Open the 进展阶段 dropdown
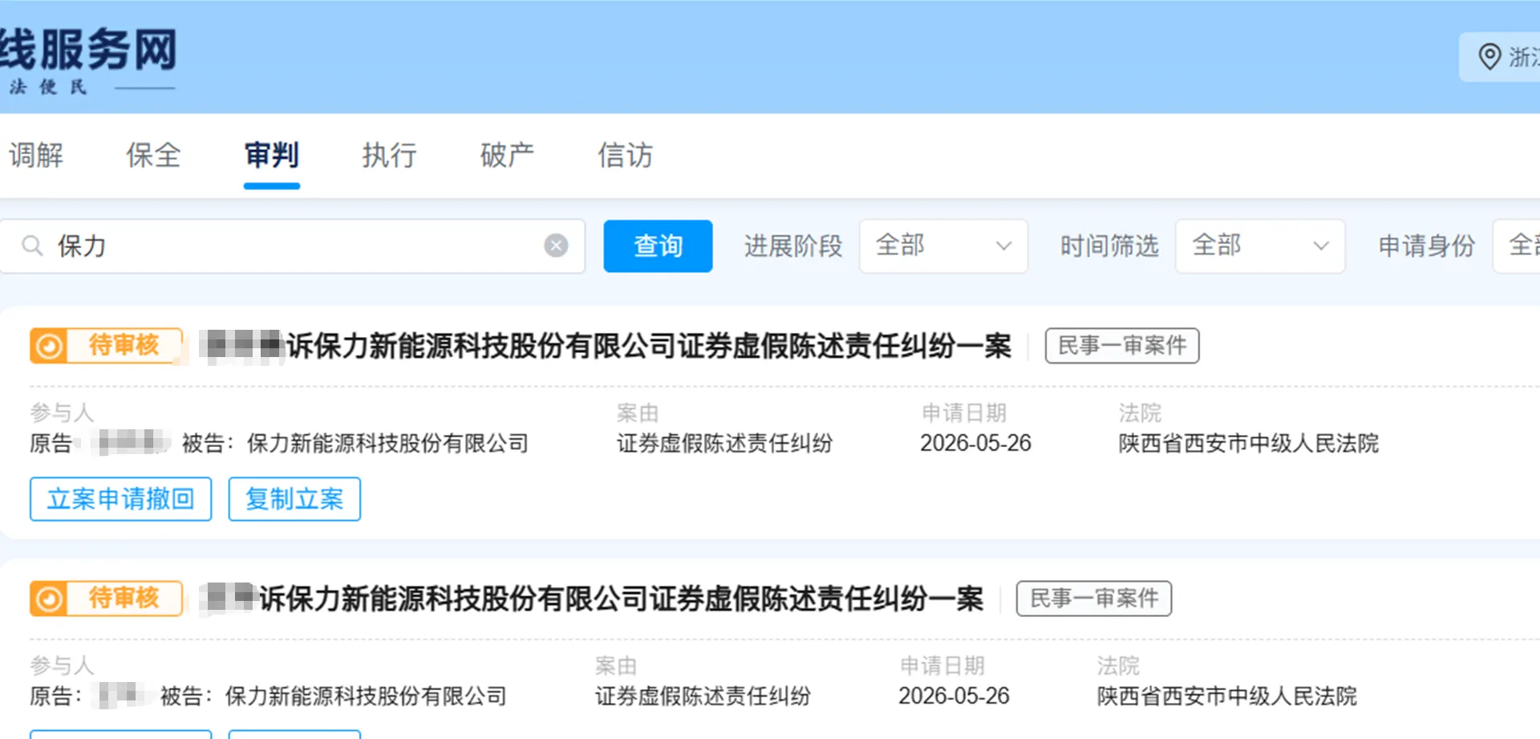This screenshot has width=1540, height=739. coord(943,246)
